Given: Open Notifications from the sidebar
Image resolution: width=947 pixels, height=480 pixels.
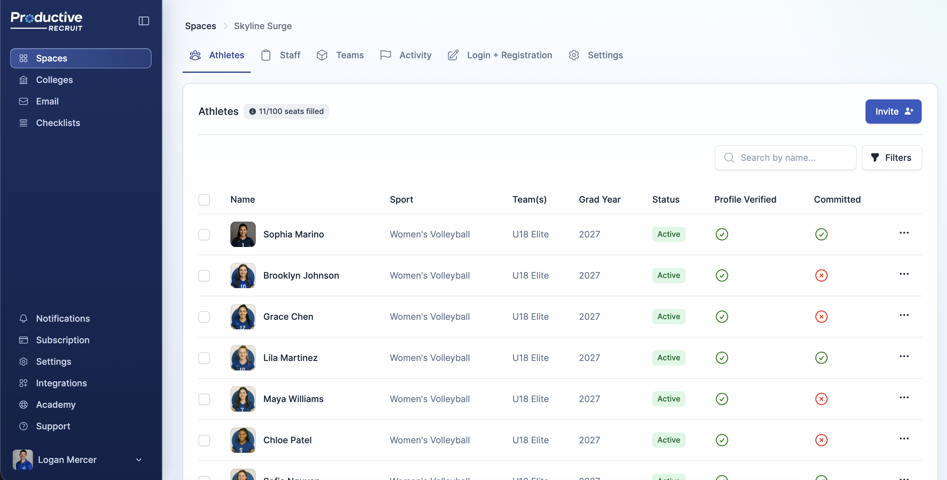Looking at the screenshot, I should [63, 319].
